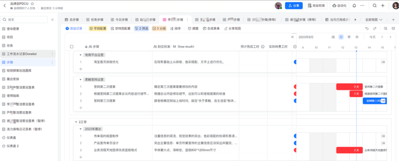
Task: Switch Gantt scale to 周
Action: point(333,37)
